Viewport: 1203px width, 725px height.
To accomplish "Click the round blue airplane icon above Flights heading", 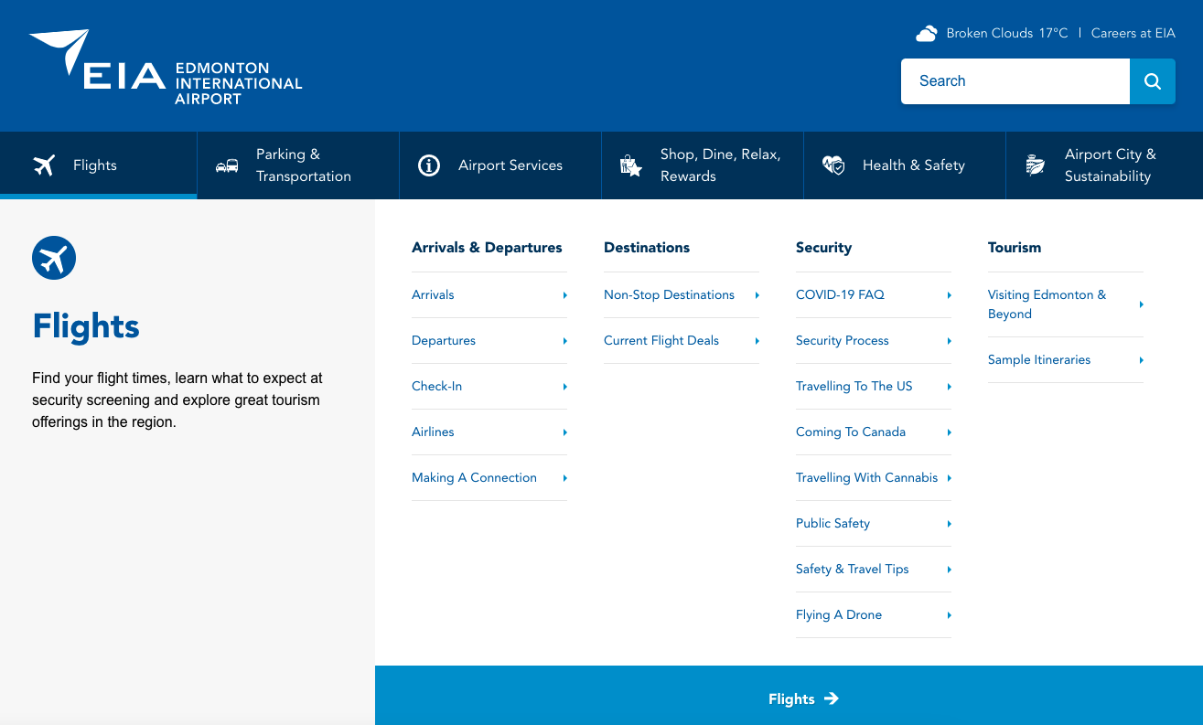I will click(x=54, y=259).
